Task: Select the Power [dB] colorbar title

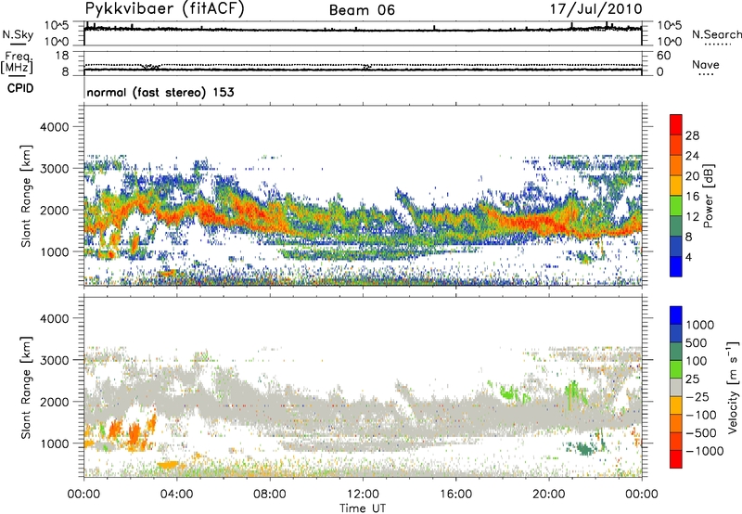Action: click(708, 196)
